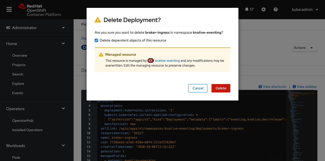The width and height of the screenshot is (325, 161).
Task: Open the help question mark icon
Action: (x=276, y=9)
